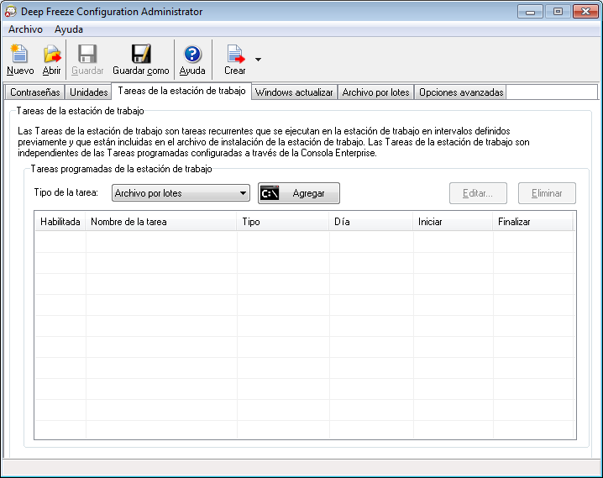Open the Opciones avanzadas tab
The image size is (603, 478).
click(460, 92)
